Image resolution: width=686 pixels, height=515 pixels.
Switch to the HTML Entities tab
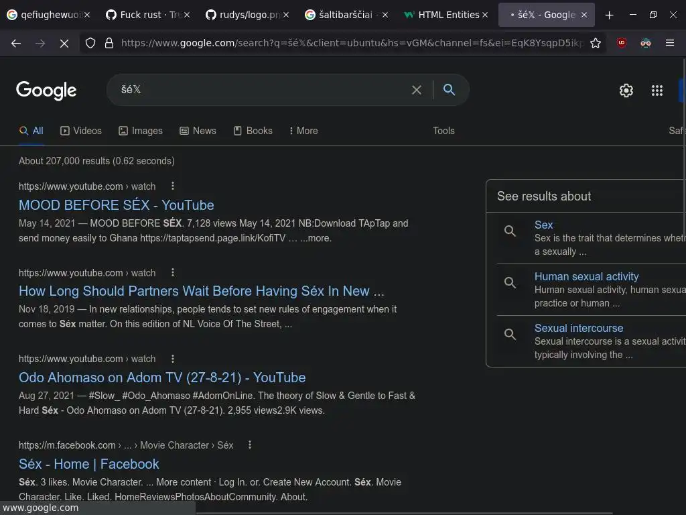(445, 15)
